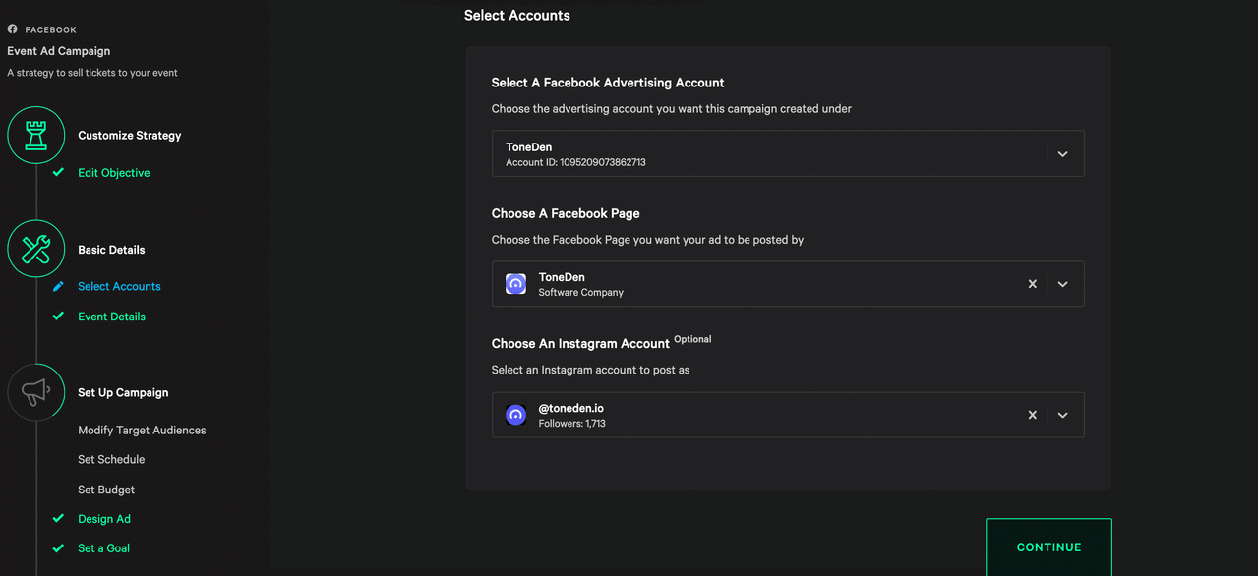This screenshot has width=1258, height=576.
Task: Click the Basic Details wrench tools icon
Action: (36, 249)
